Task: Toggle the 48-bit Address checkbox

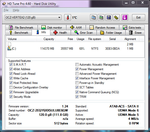Action: (11, 69)
